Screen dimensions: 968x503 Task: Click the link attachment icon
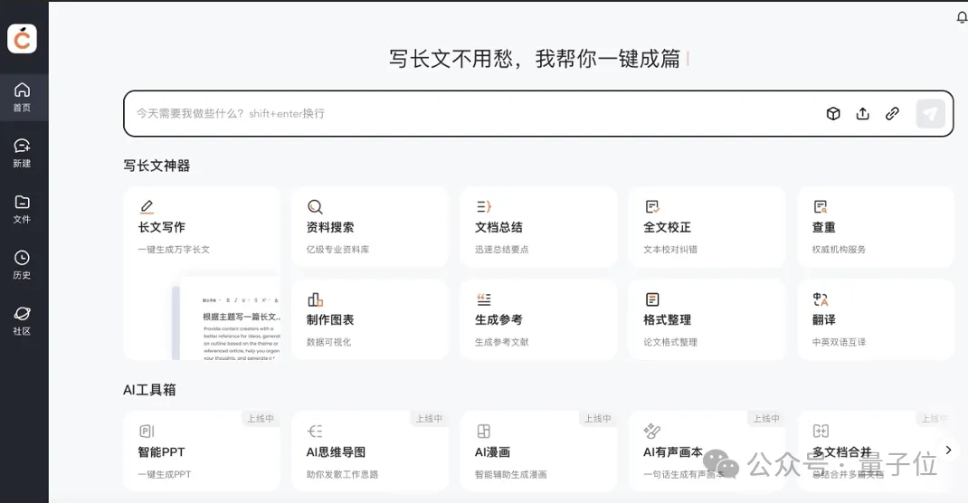pyautogui.click(x=892, y=114)
